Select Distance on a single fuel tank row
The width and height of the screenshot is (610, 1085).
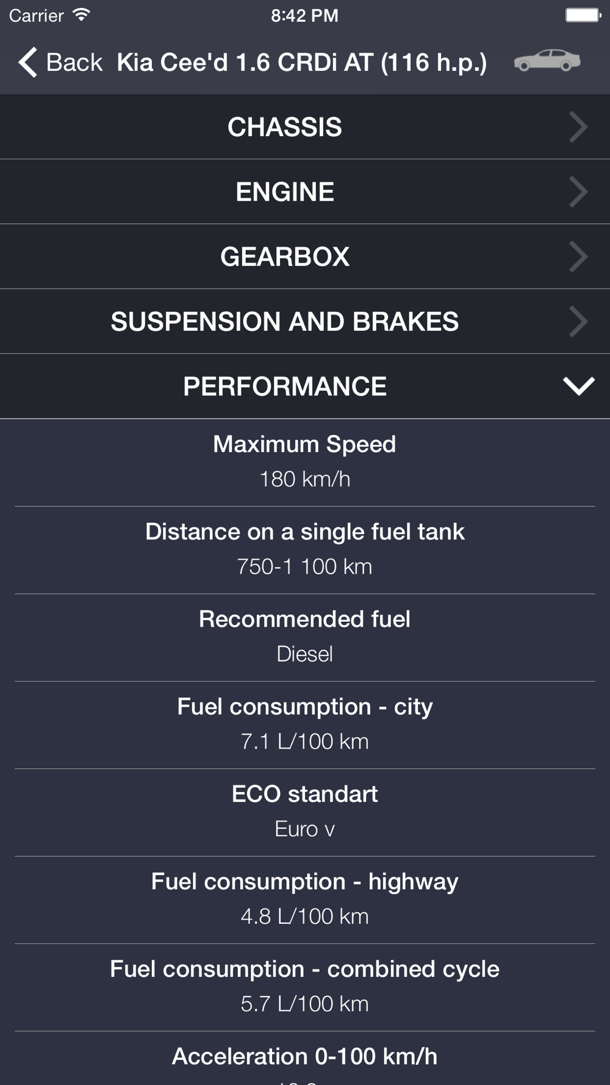pyautogui.click(x=304, y=549)
